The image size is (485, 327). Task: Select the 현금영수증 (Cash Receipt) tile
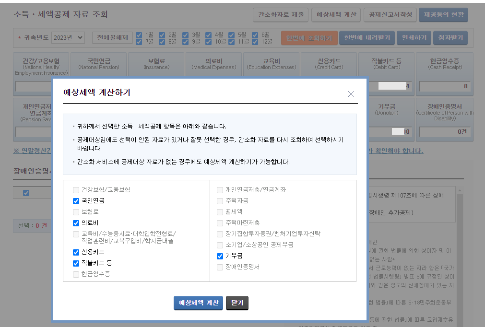pyautogui.click(x=445, y=74)
